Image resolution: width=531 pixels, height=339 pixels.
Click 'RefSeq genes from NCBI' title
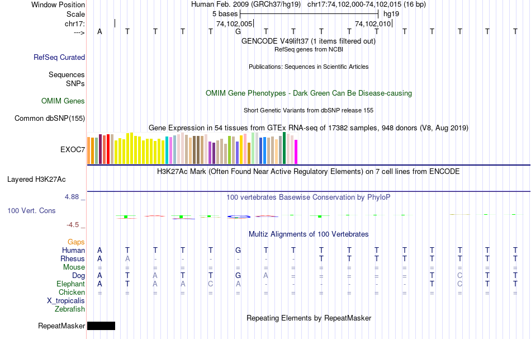click(x=309, y=49)
